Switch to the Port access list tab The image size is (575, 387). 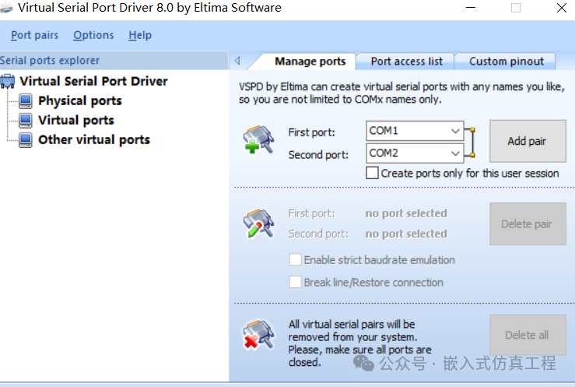(x=407, y=62)
